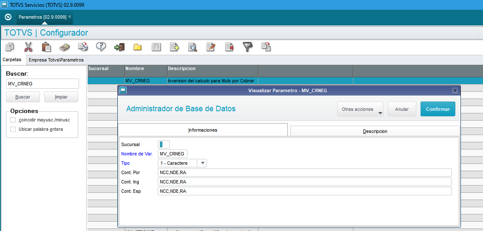Screen dimensions: 483x231
Task: Click the Cont. Esp input field
Action: [x=305, y=192]
